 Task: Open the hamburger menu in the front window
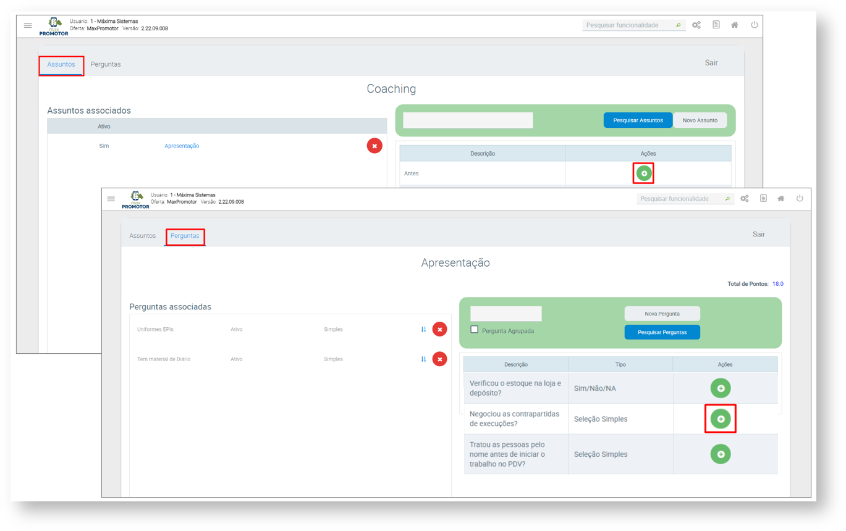[x=111, y=199]
